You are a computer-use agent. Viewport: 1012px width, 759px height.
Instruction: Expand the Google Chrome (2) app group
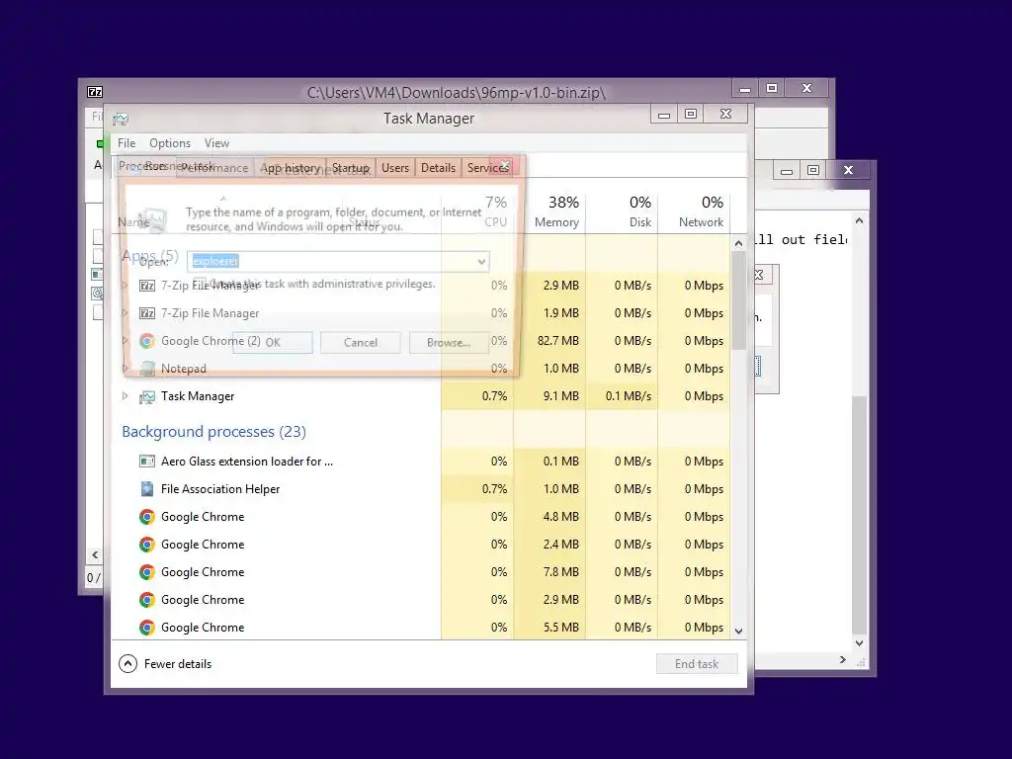(x=126, y=341)
